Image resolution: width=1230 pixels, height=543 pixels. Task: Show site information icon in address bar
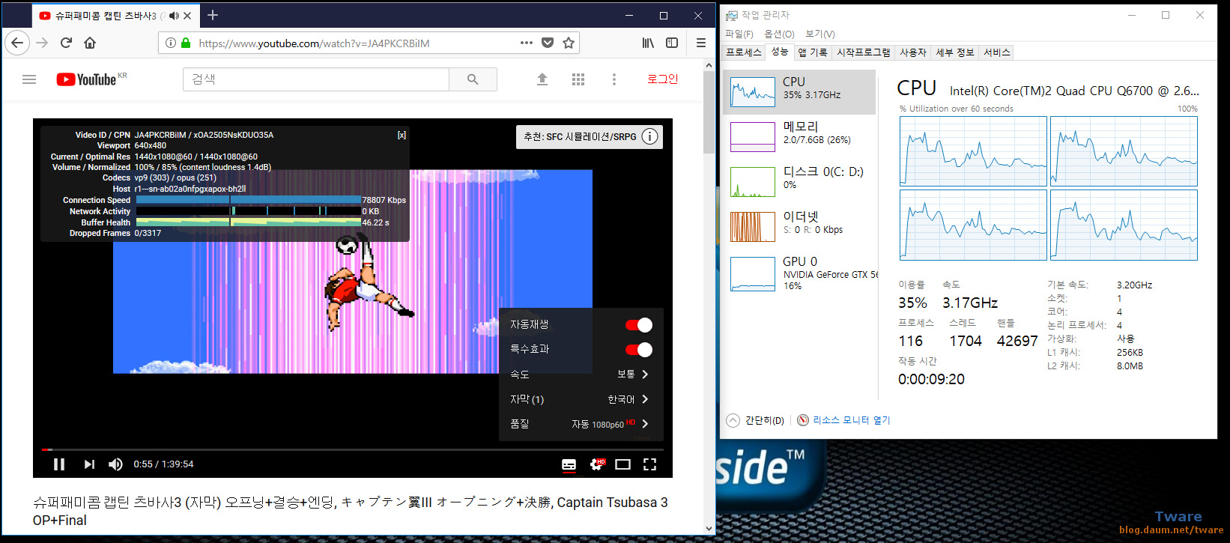(x=171, y=43)
